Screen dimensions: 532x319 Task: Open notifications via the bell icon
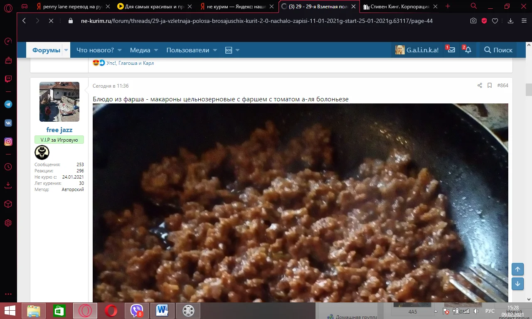(468, 50)
